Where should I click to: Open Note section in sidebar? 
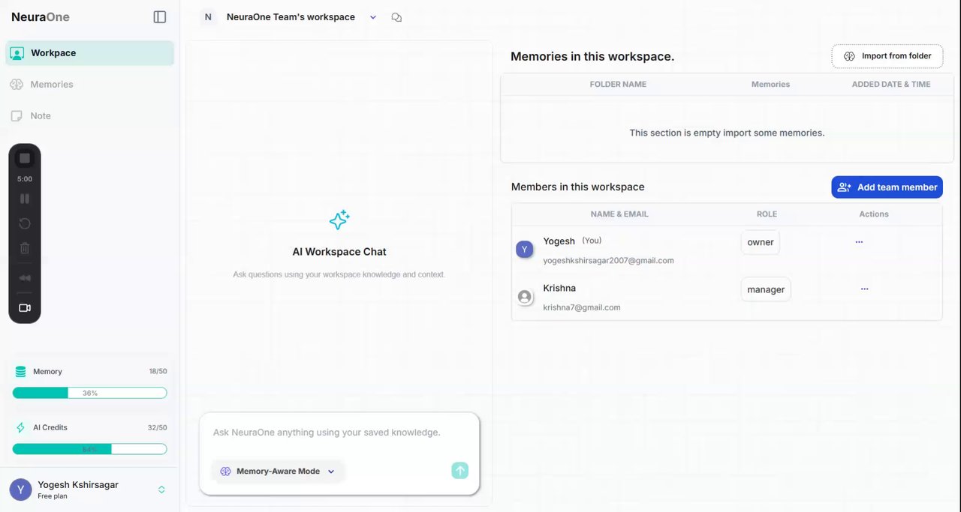41,116
